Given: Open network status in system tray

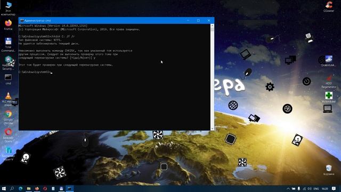Looking at the screenshot, I should [x=304, y=188].
